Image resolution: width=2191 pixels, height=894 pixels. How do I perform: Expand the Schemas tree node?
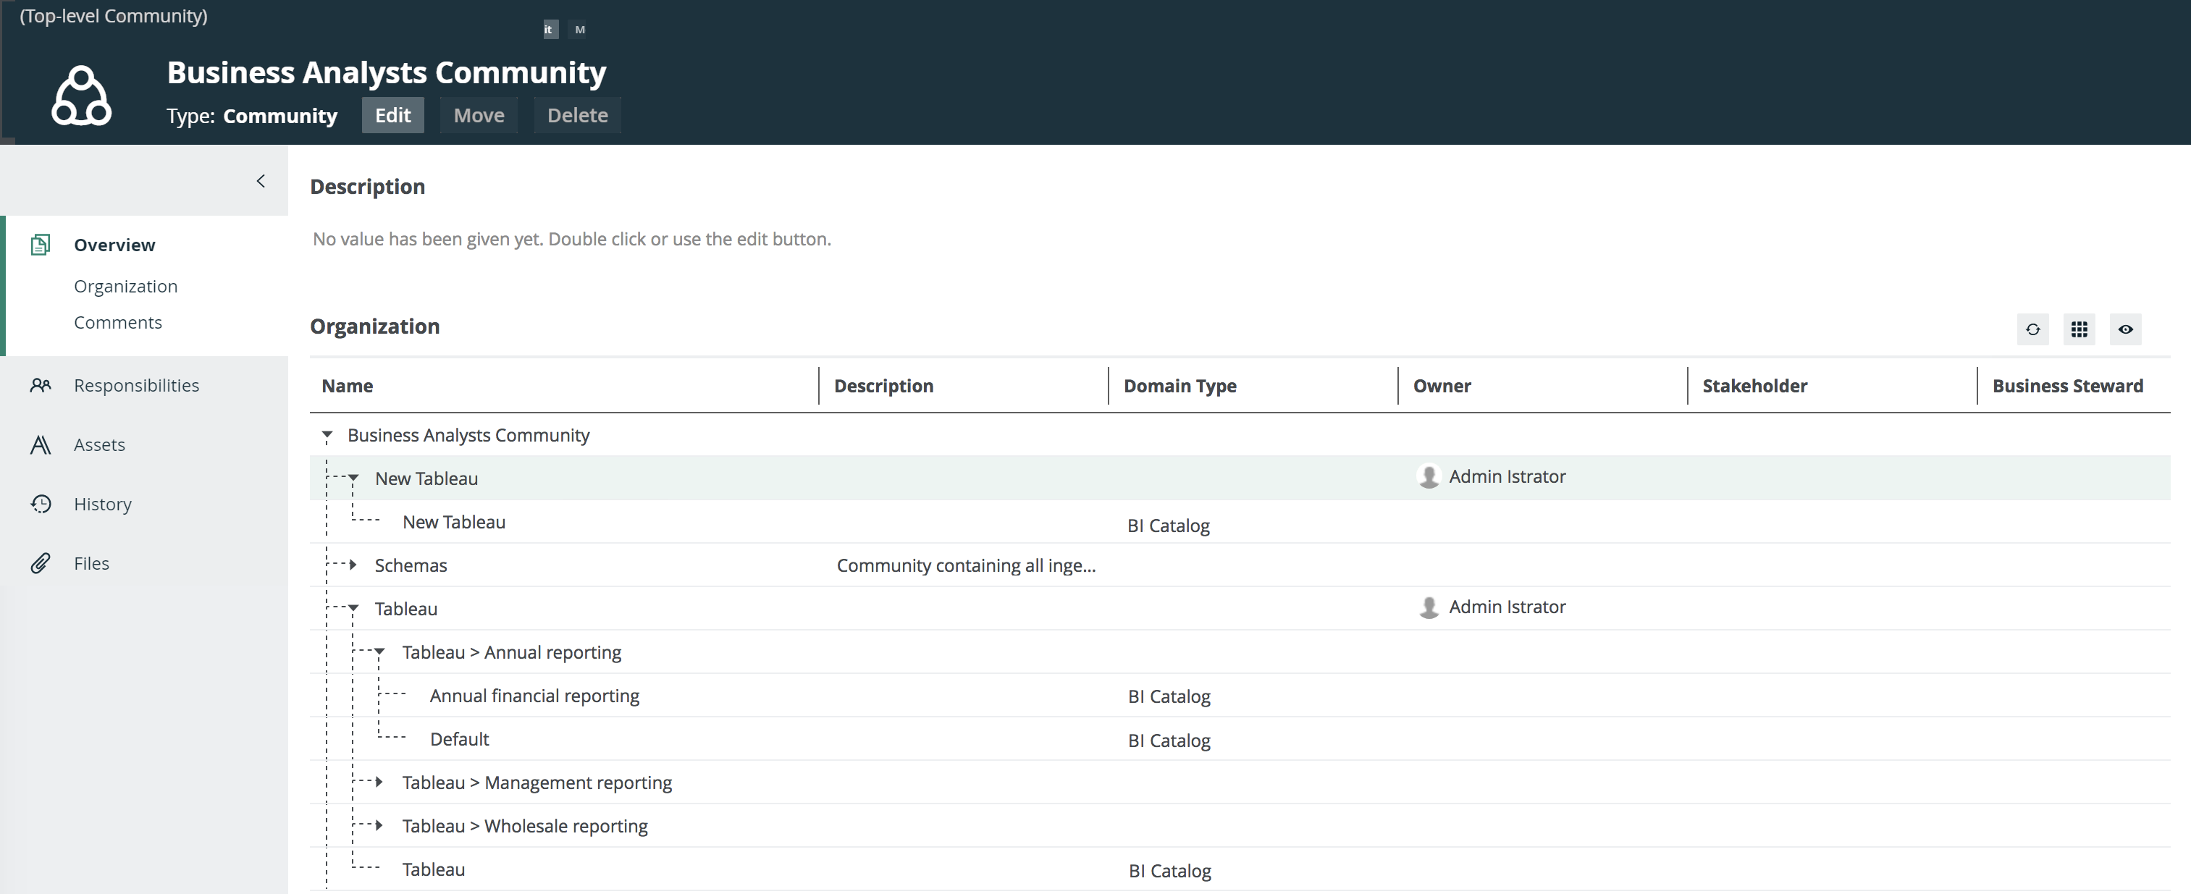353,565
